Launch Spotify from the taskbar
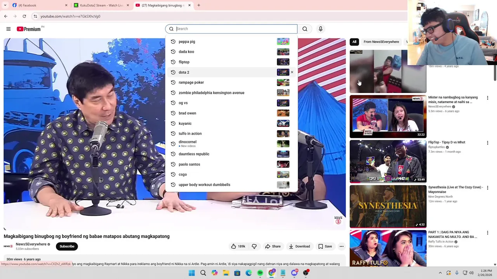497x279 pixels. point(260,273)
